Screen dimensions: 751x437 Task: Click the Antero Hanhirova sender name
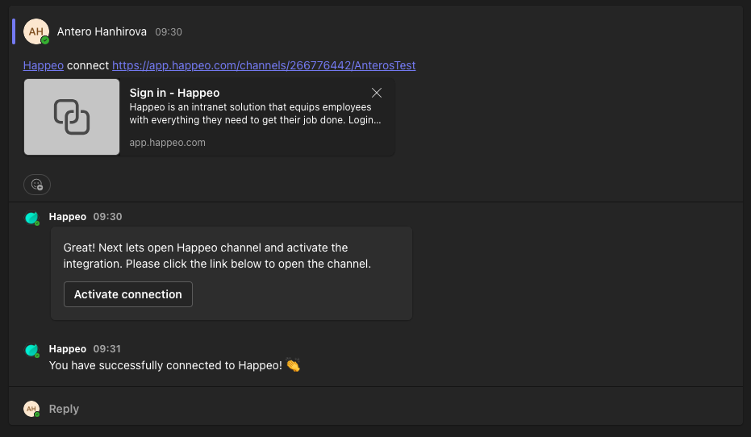(102, 31)
